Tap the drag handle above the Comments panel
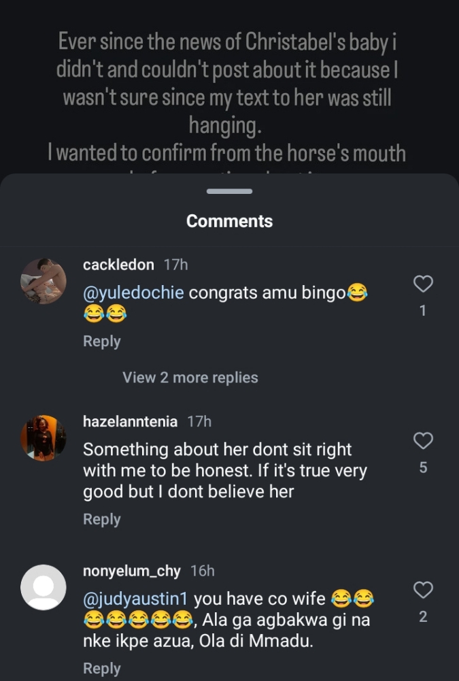Viewport: 459px width, 681px height. click(x=229, y=193)
